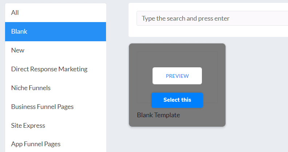Screen dimensions: 288x152
Task: Click the Blank Template thumbnail frame
Action: [177, 77]
